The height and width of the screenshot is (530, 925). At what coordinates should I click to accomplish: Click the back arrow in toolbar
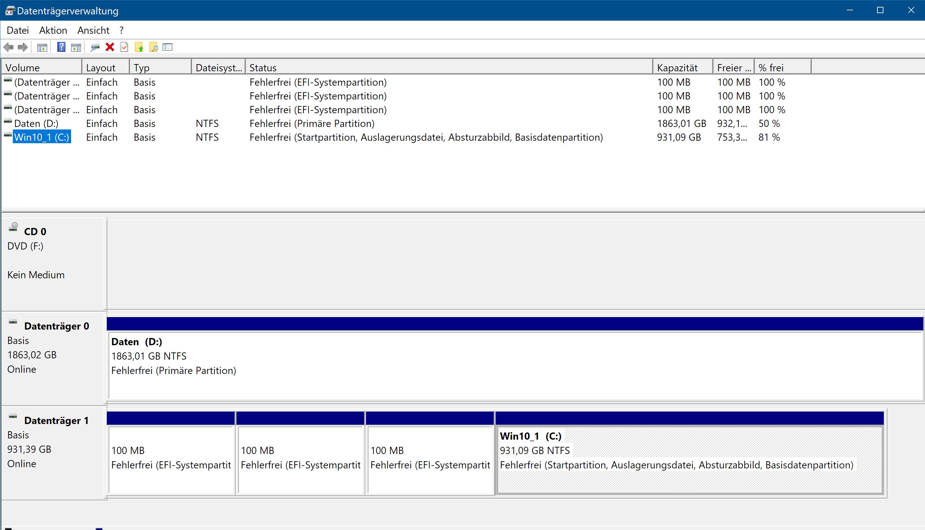tap(8, 47)
